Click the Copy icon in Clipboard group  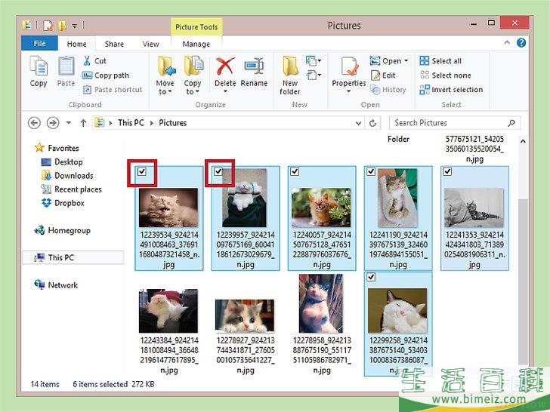coord(39,68)
